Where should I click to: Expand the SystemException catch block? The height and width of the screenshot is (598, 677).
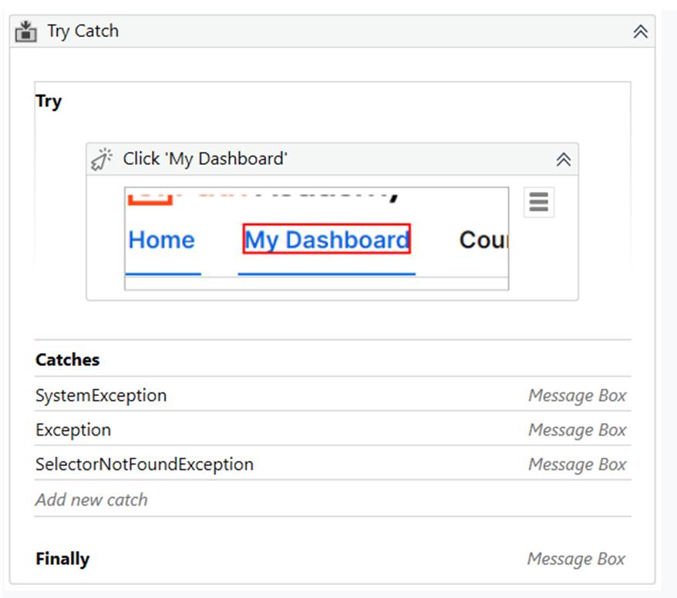click(100, 395)
